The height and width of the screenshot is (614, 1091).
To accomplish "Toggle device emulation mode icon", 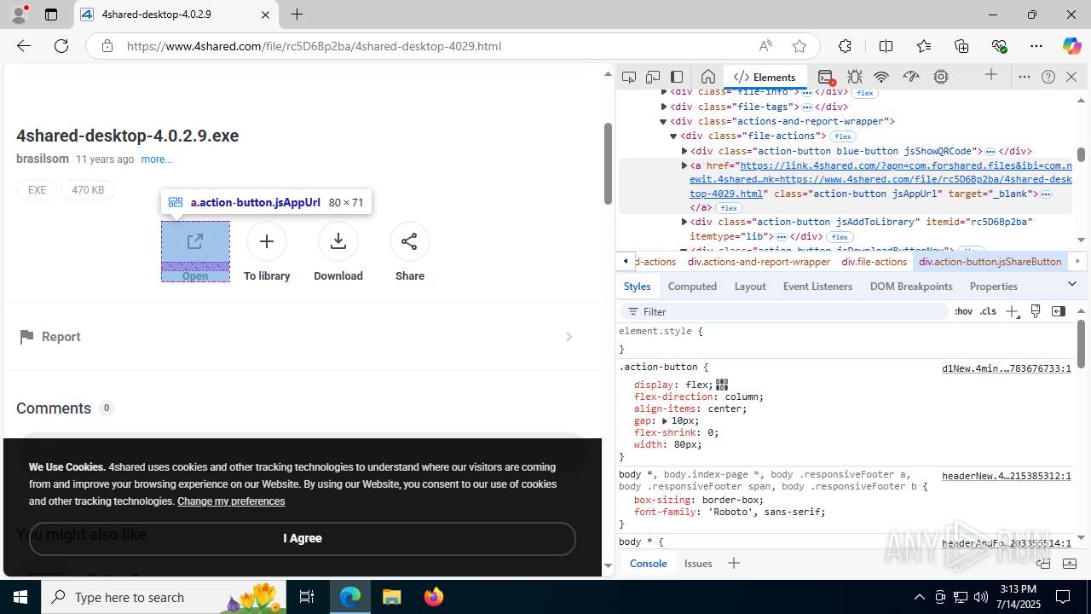I will (653, 77).
